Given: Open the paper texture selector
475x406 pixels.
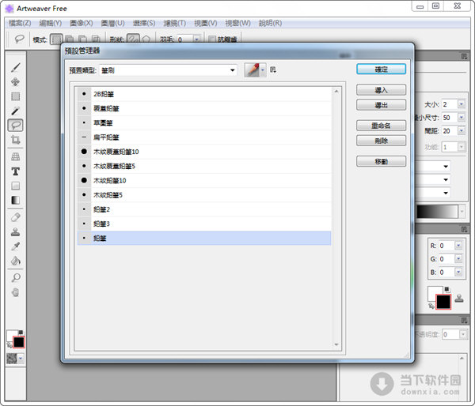Looking at the screenshot, I should pyautogui.click(x=15, y=359).
